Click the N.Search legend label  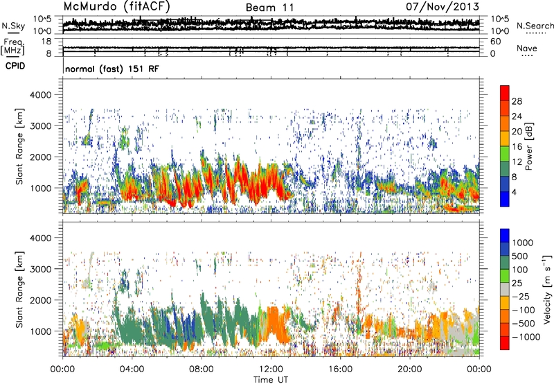coord(535,26)
